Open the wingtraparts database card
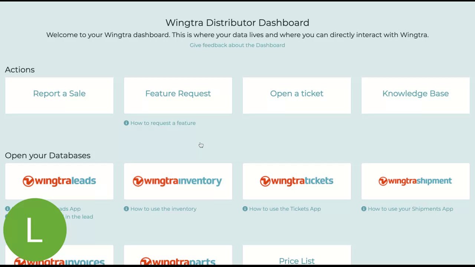Screen dimensions: 475x267 (178, 255)
